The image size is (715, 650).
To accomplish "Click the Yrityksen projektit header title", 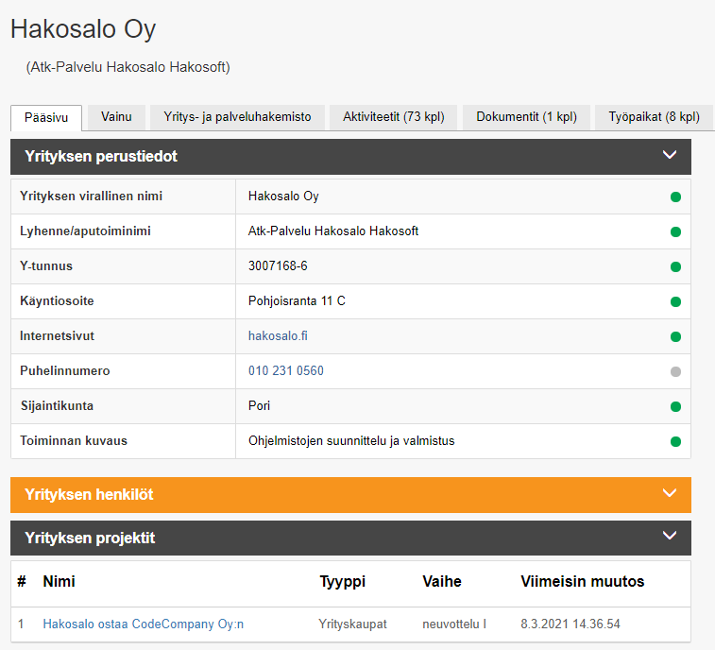I will point(90,539).
